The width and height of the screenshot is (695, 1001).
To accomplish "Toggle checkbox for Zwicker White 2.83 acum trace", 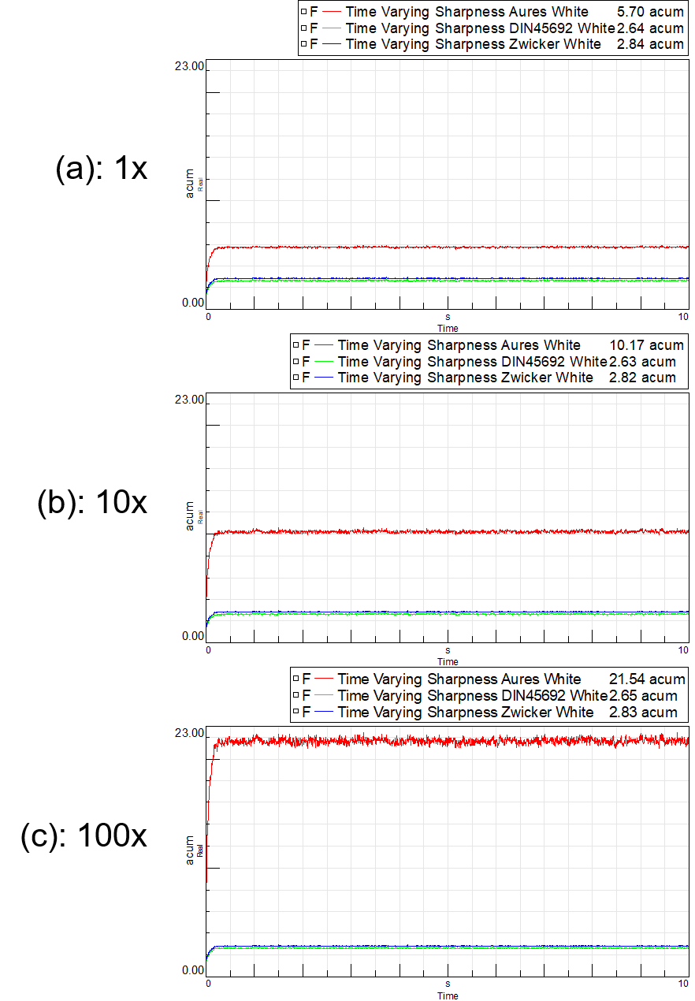I will [x=295, y=713].
